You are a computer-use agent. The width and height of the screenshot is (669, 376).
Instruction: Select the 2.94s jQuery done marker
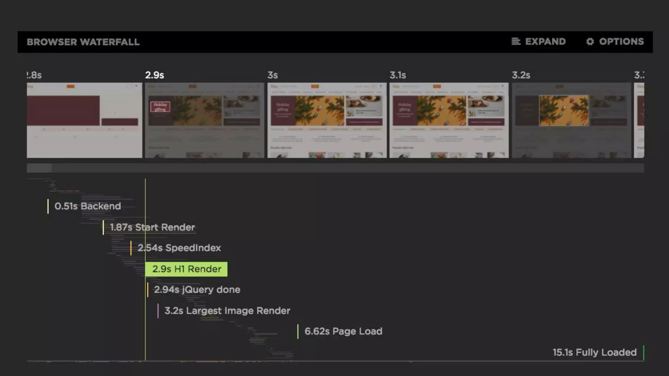[197, 290]
